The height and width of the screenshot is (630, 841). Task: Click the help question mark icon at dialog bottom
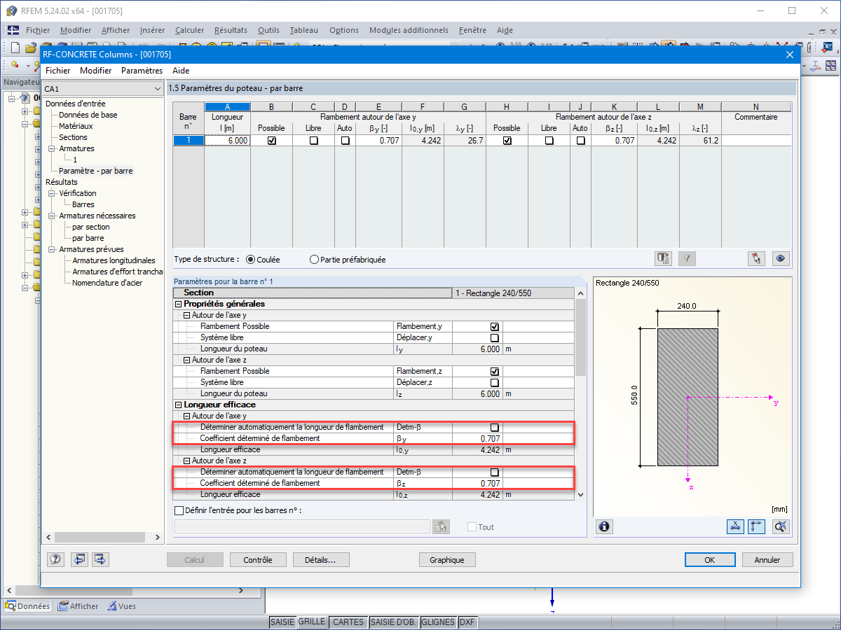[x=56, y=559]
